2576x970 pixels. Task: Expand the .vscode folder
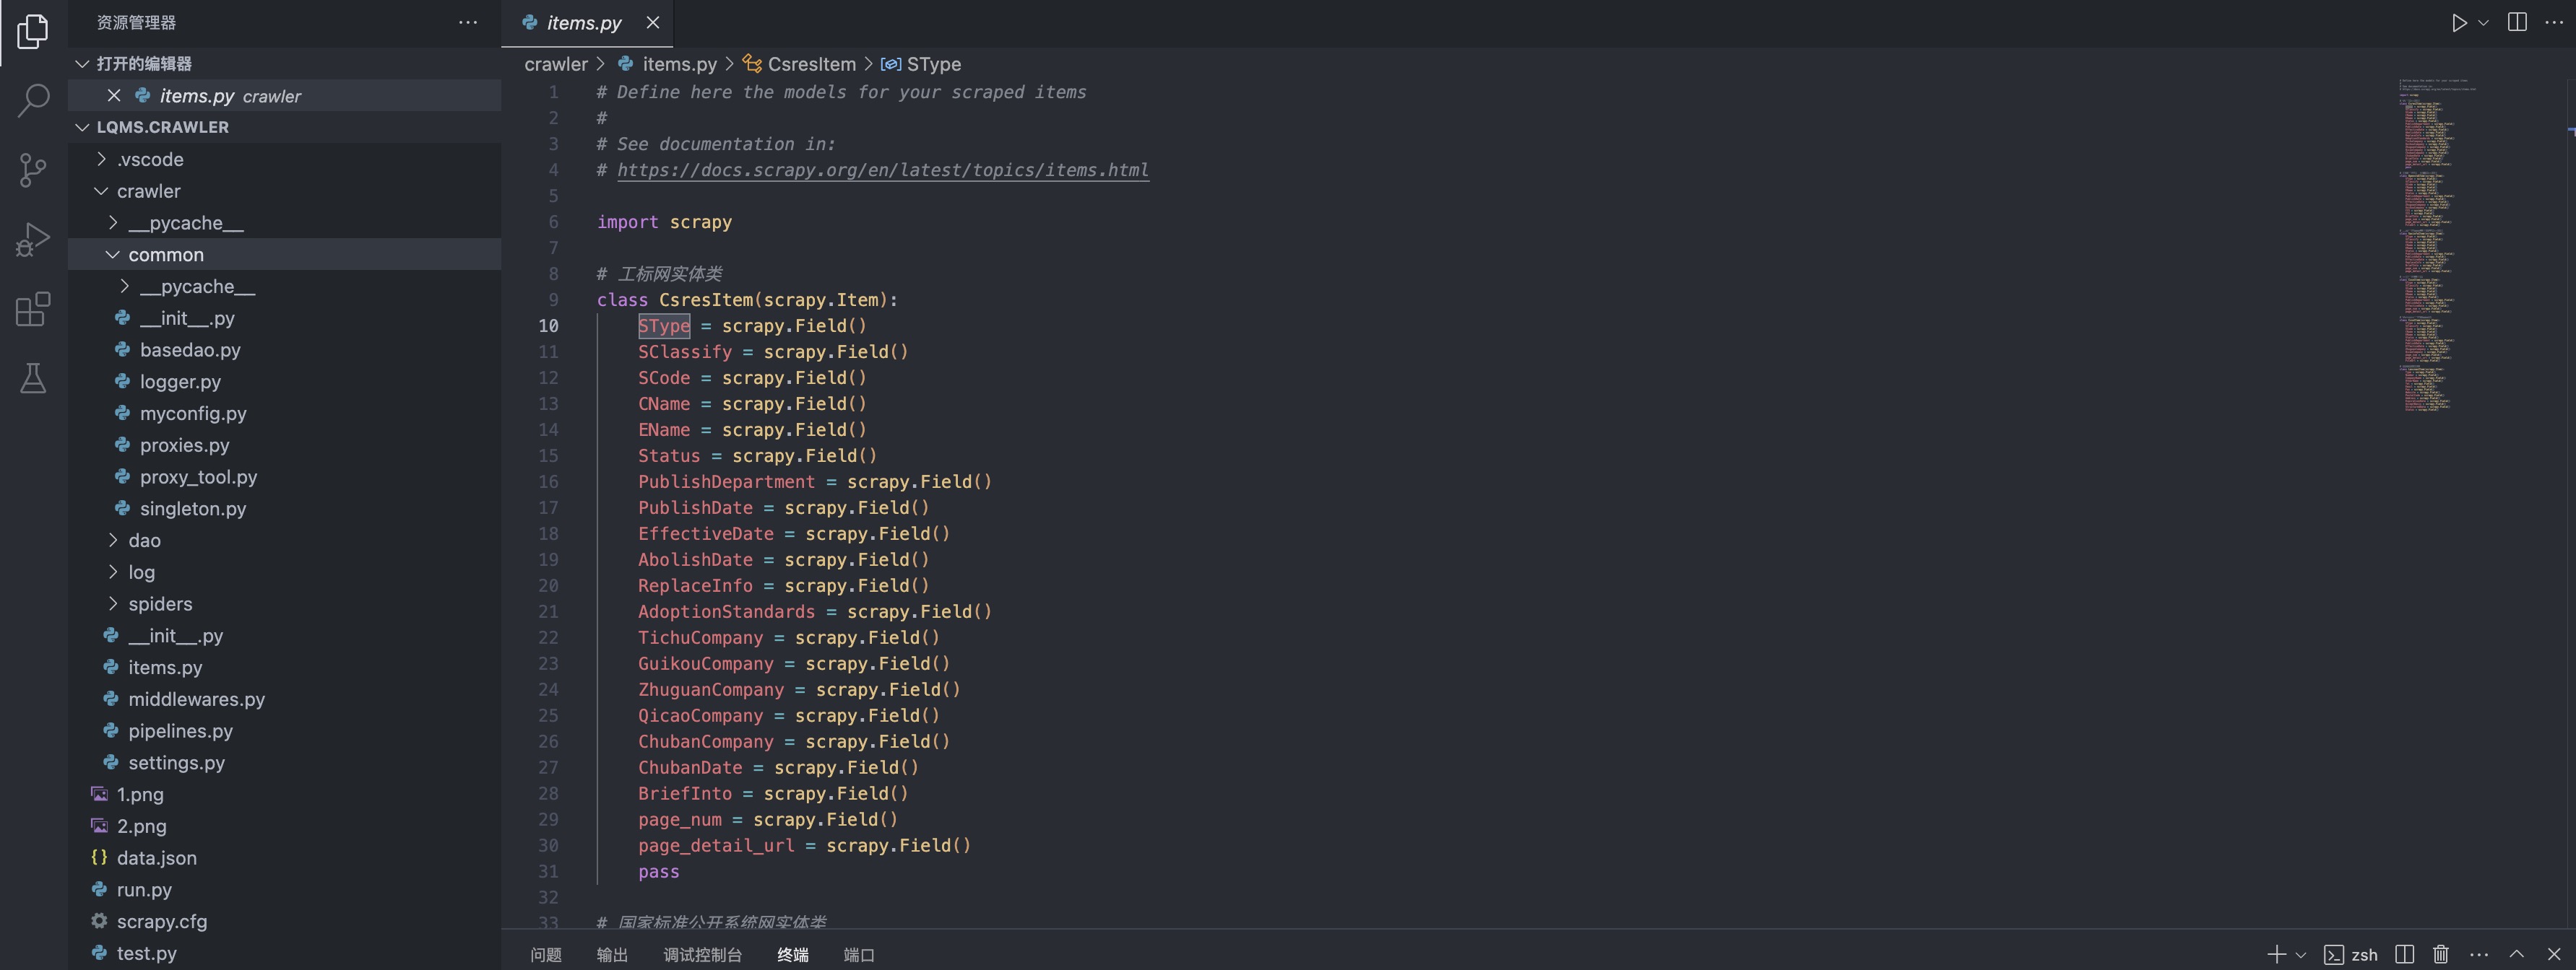(285, 159)
